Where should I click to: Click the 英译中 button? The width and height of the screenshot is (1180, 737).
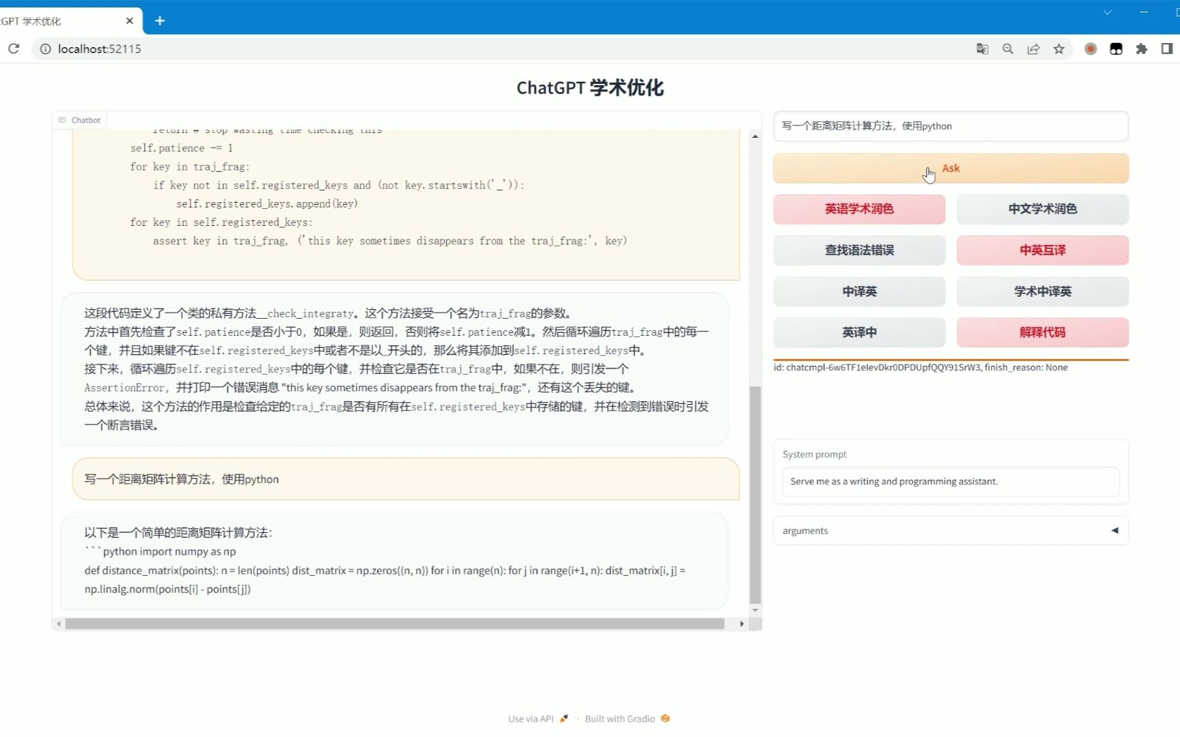[x=859, y=332]
